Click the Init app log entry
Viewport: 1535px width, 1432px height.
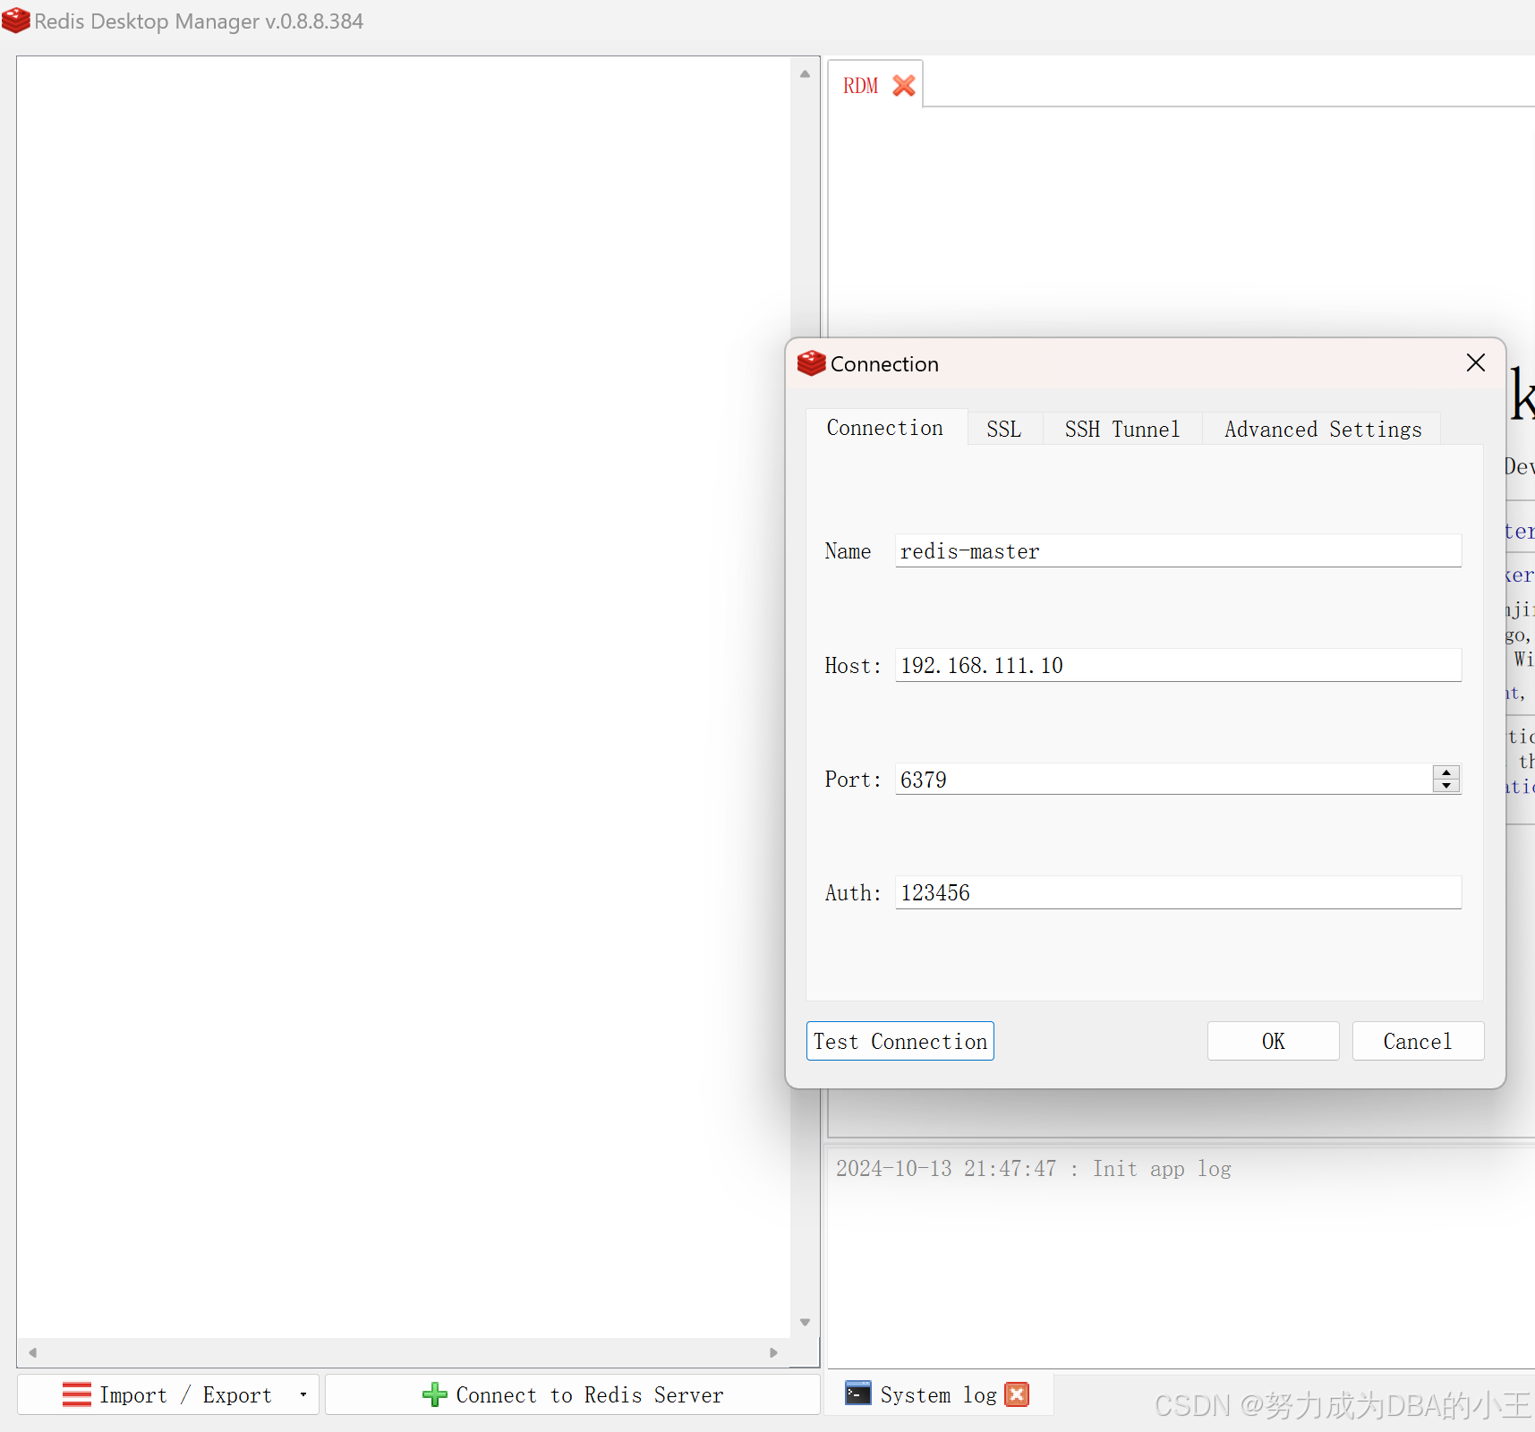tap(1034, 1168)
